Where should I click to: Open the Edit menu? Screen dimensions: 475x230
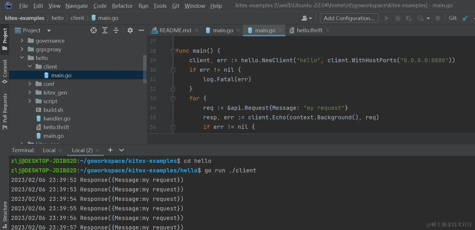[x=38, y=6]
